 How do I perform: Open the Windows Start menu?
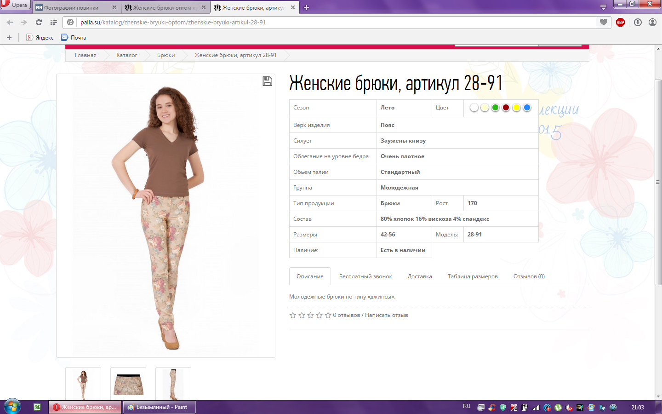(12, 407)
